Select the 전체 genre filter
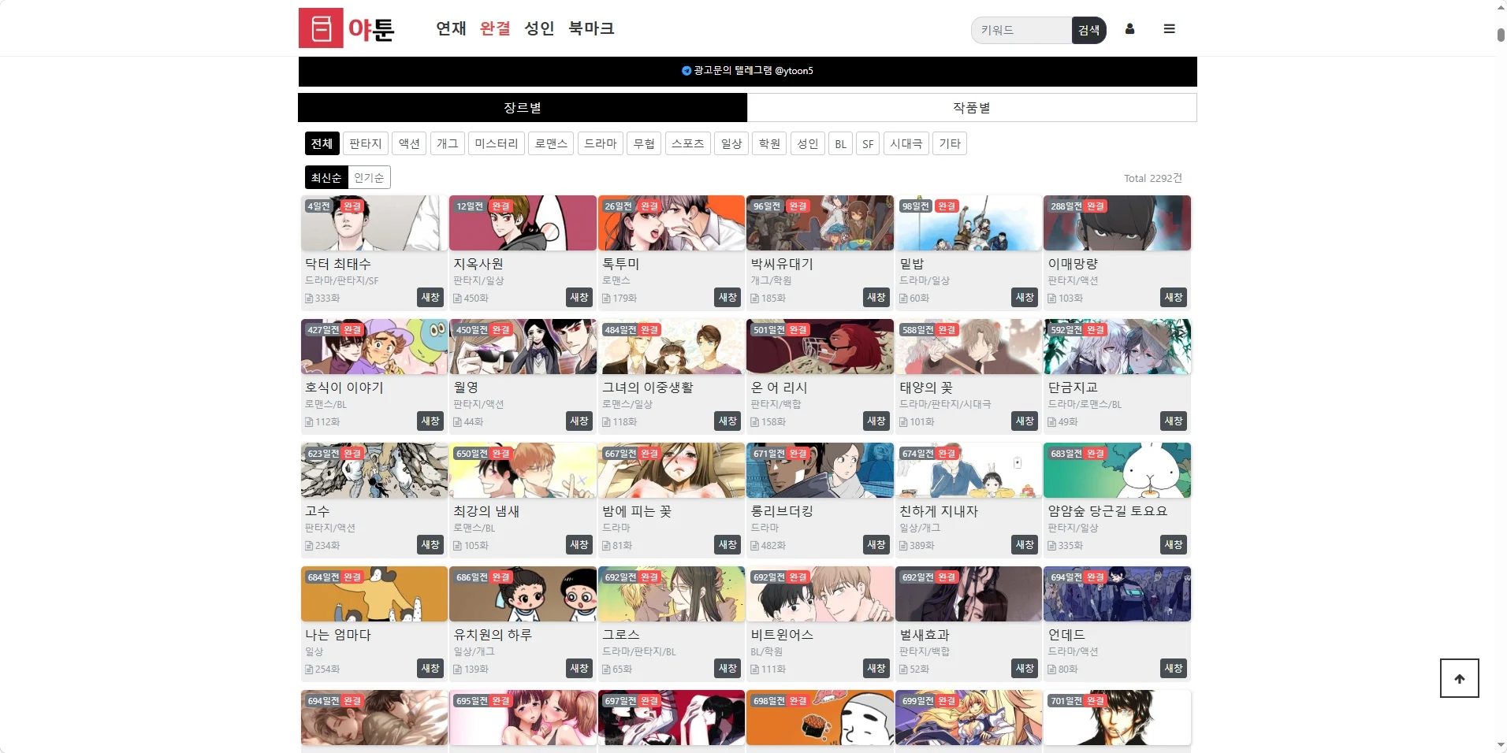 [322, 143]
